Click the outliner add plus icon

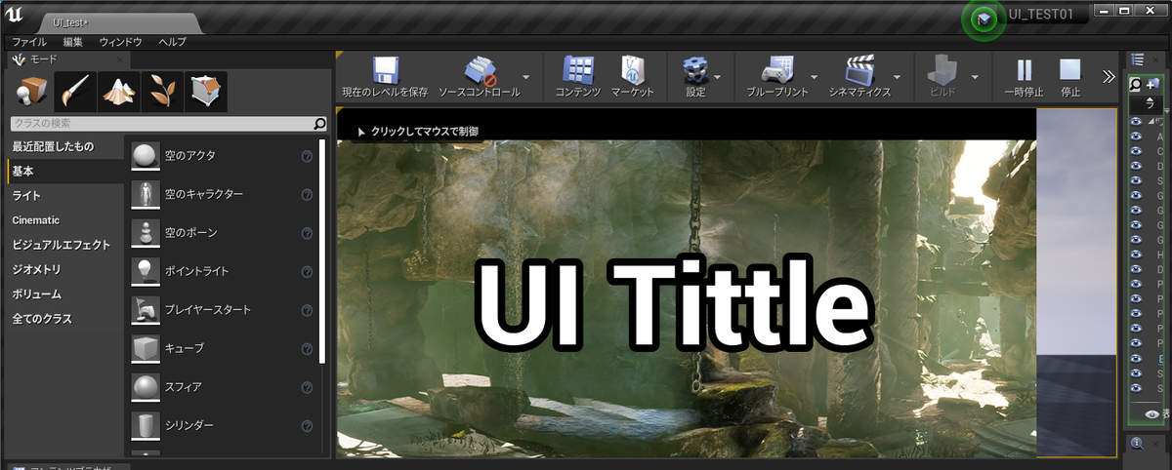coord(1152,85)
